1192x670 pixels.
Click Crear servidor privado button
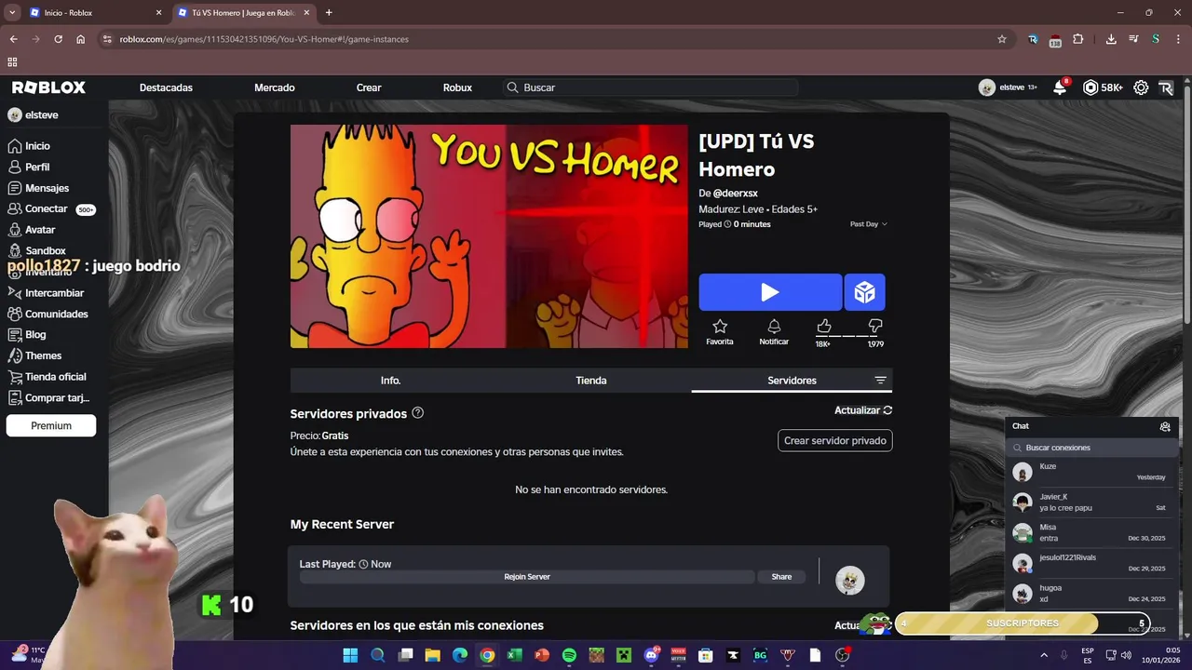[x=835, y=440]
